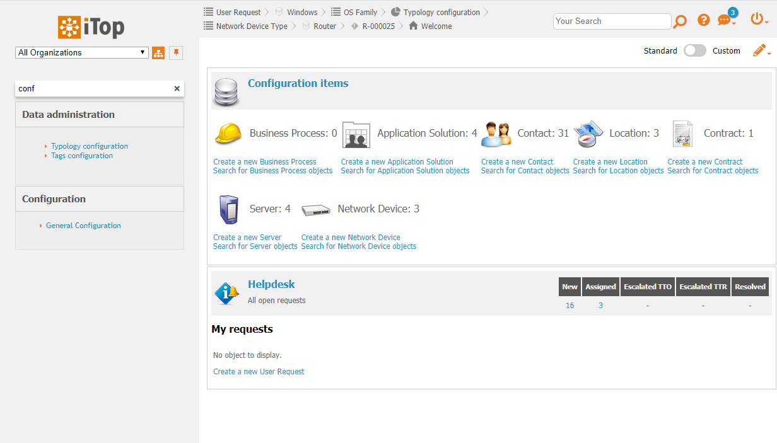Viewport: 777px width, 443px height.
Task: Open the Configuration items heading link
Action: click(298, 83)
